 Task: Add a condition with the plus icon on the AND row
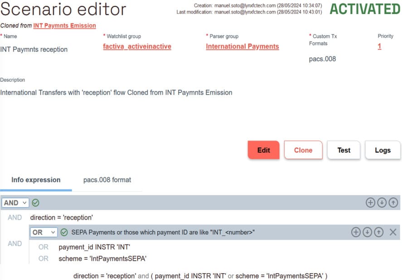point(370,203)
